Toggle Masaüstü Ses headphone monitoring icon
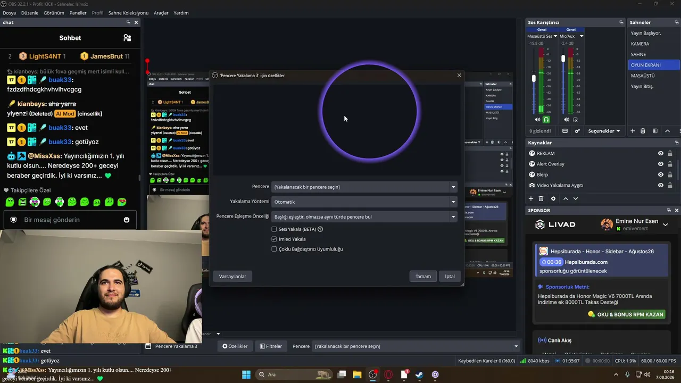The height and width of the screenshot is (383, 681). [546, 120]
